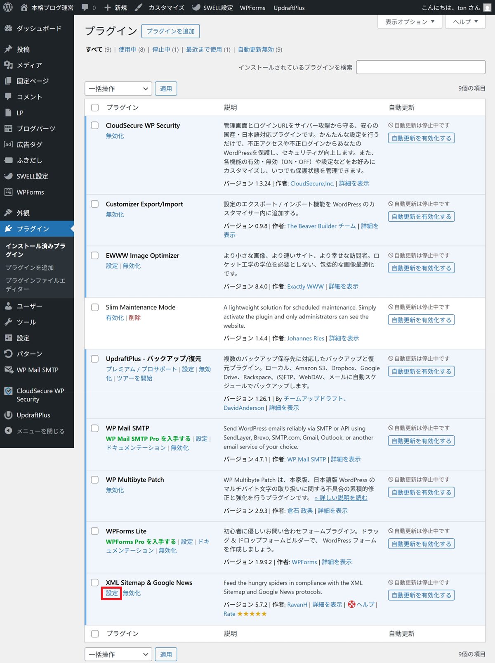This screenshot has width=495, height=663.
Task: Select the Slim Maintenance Mode checkbox
Action: pyautogui.click(x=95, y=307)
